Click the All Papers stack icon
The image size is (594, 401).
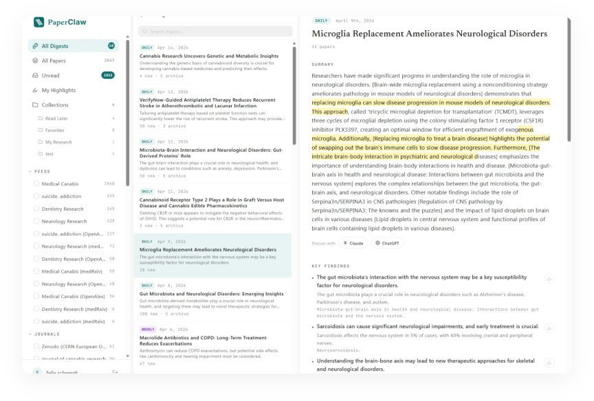click(x=35, y=60)
